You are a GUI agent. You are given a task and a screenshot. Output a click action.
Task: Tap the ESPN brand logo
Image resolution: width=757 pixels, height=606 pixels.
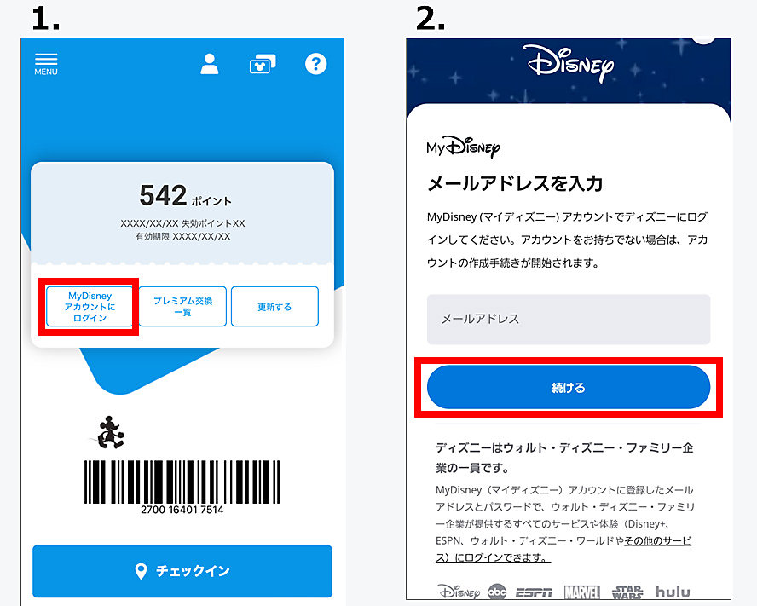click(x=534, y=592)
